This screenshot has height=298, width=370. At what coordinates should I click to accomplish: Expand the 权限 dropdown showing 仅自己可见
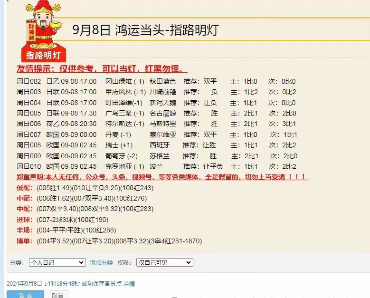point(164,262)
